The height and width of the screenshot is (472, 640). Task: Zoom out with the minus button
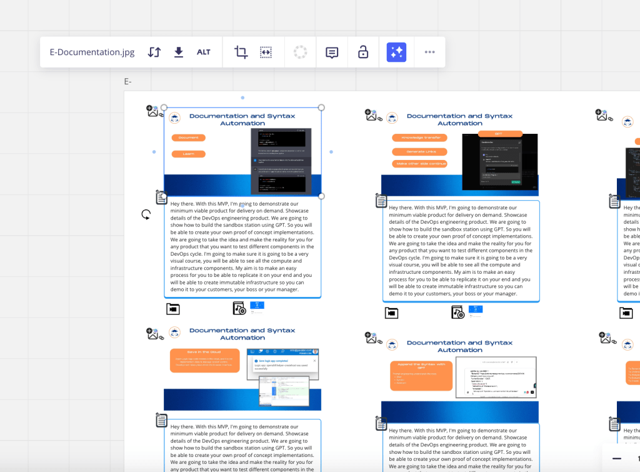(617, 459)
